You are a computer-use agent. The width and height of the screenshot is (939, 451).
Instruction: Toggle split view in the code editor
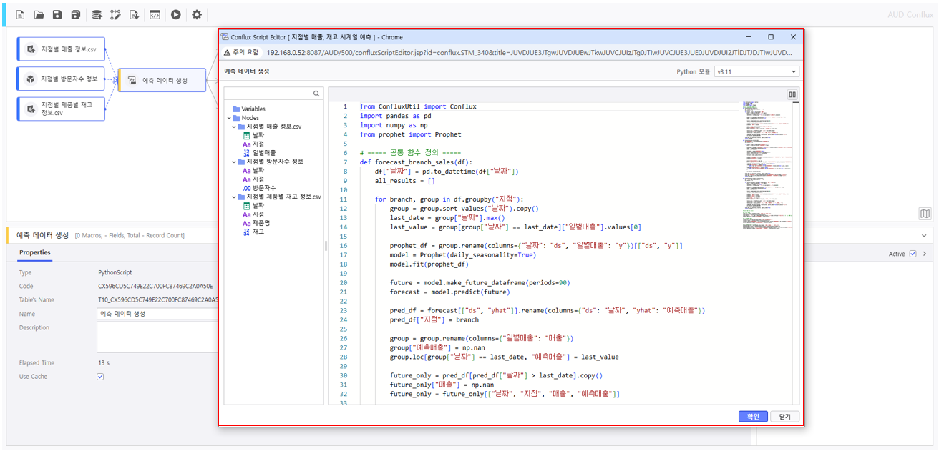792,94
